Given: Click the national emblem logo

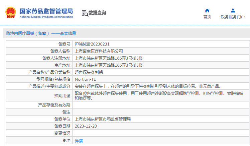Looking at the screenshot, I should coord(11,12).
